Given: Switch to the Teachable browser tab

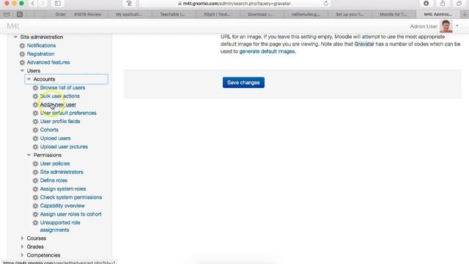Looking at the screenshot, I should pos(172,14).
